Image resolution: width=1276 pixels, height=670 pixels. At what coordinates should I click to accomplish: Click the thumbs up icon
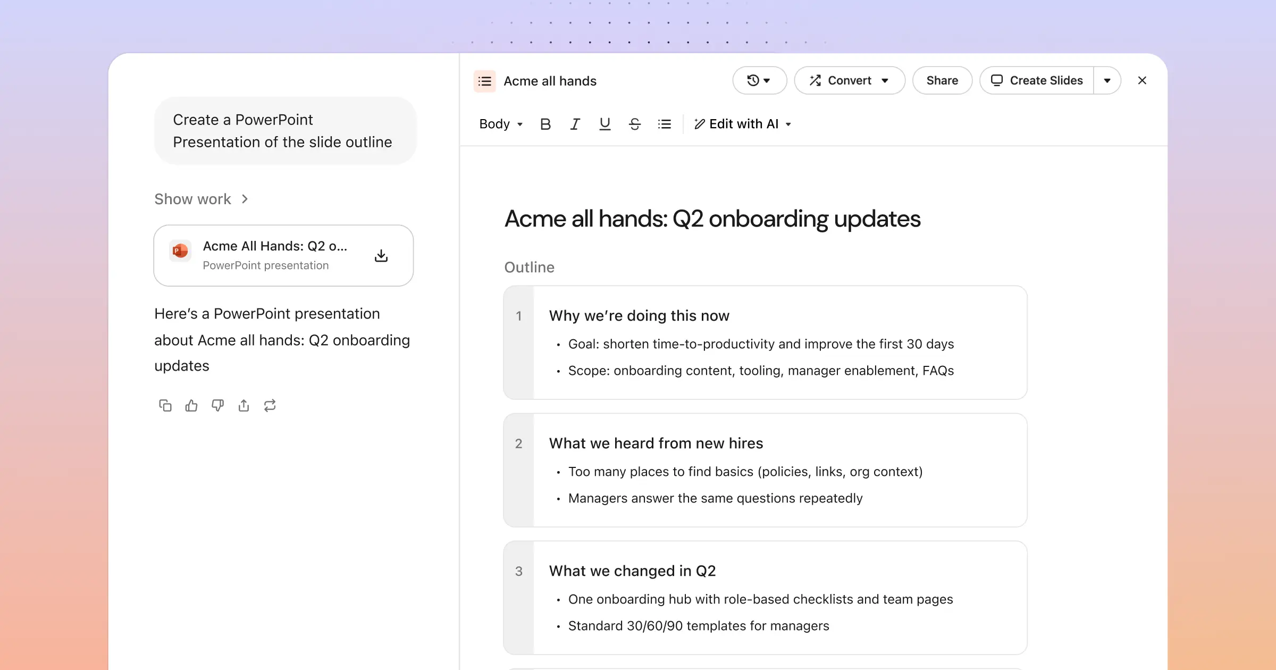191,406
